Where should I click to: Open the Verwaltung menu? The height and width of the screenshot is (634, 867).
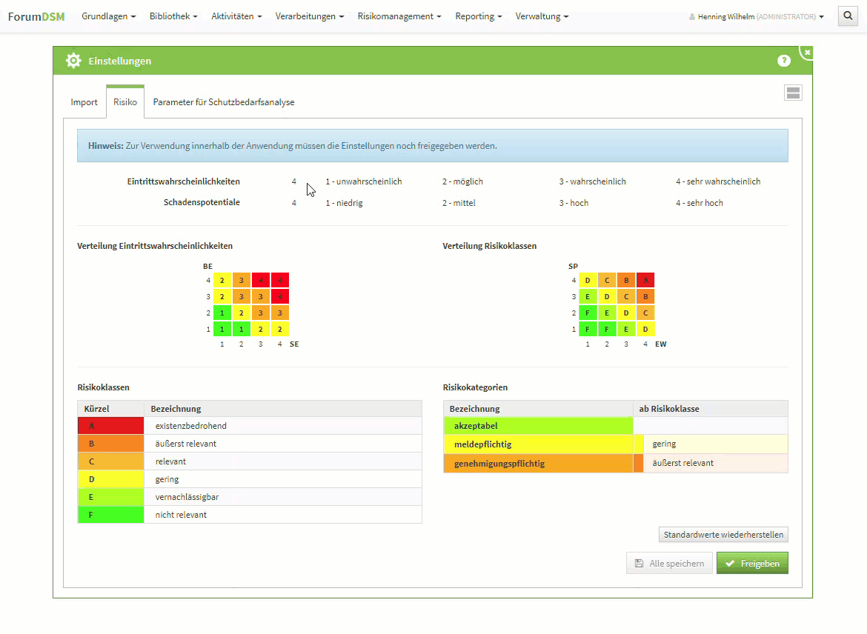tap(542, 16)
